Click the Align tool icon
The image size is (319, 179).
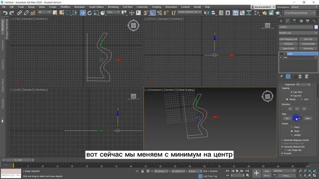pos(213,13)
